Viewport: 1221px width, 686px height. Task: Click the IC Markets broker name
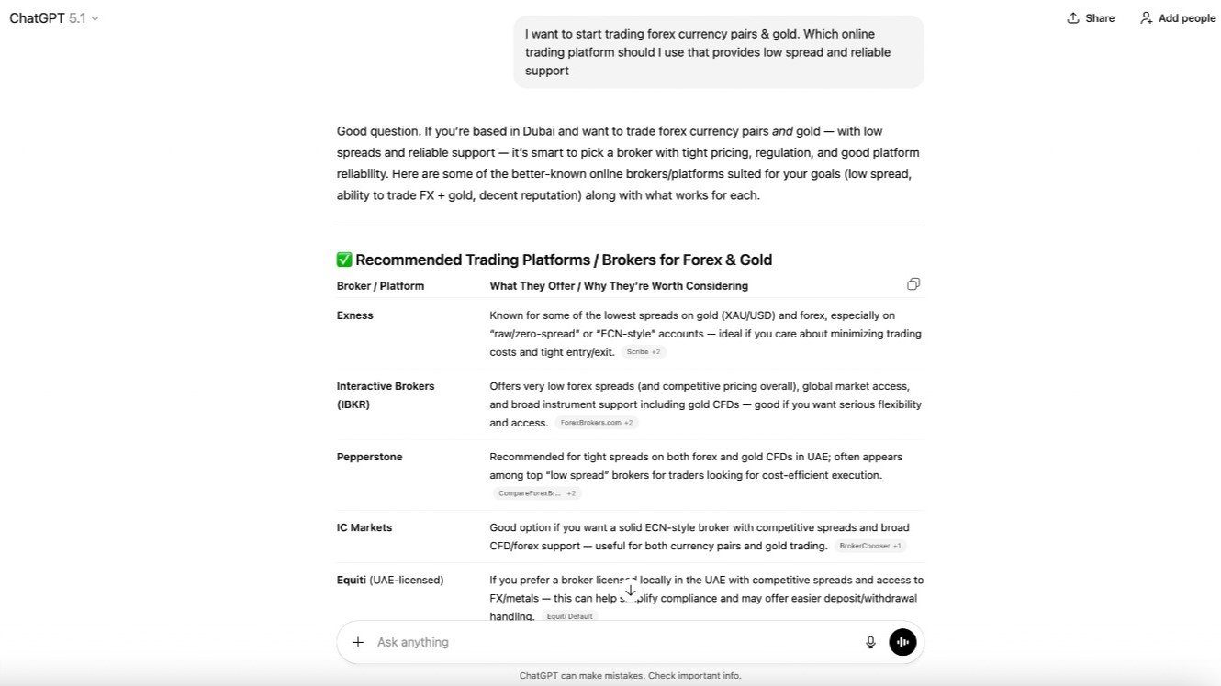coord(364,527)
